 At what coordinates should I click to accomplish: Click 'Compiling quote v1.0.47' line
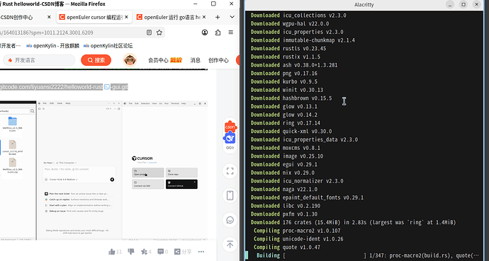pyautogui.click(x=287, y=248)
